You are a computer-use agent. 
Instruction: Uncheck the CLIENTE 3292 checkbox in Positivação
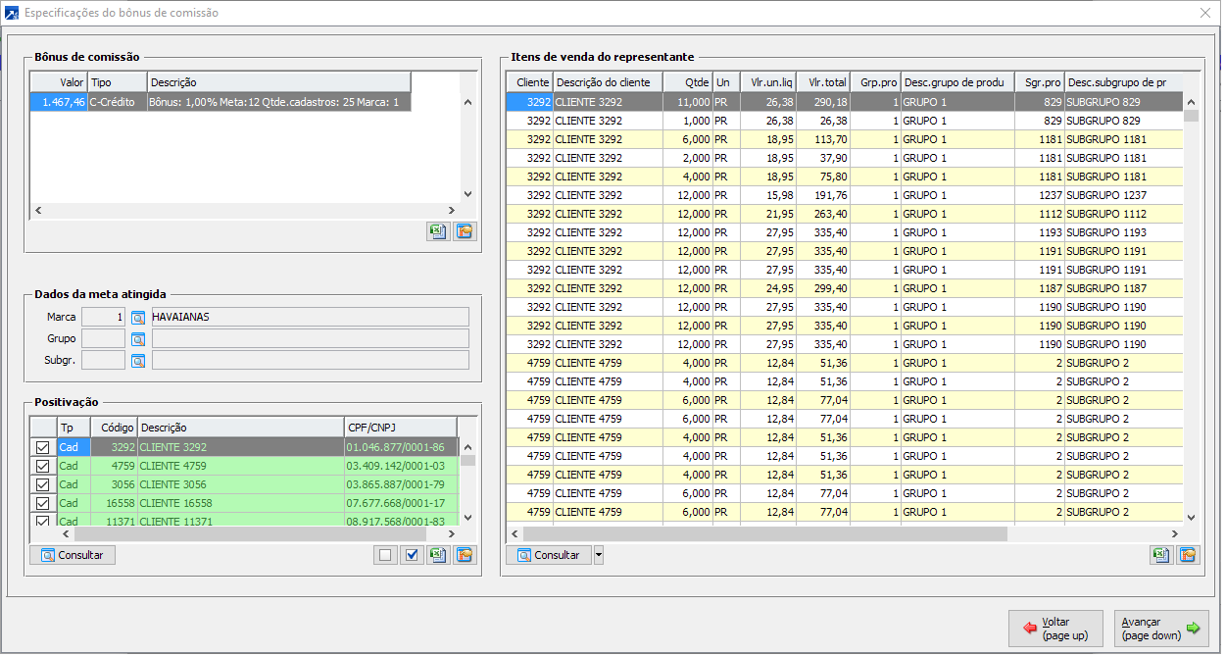coord(43,448)
